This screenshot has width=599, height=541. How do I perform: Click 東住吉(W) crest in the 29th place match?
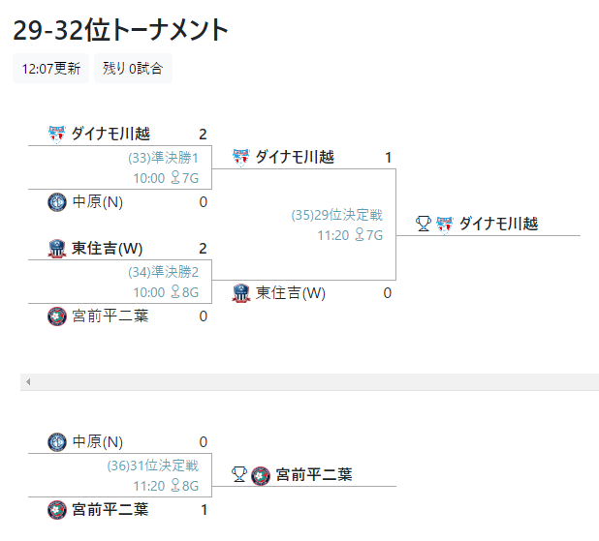240,292
